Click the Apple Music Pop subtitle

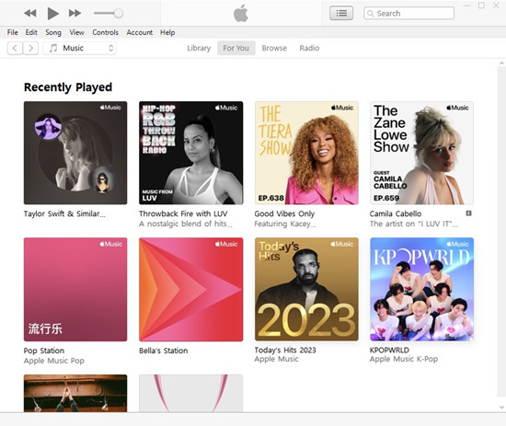click(54, 361)
